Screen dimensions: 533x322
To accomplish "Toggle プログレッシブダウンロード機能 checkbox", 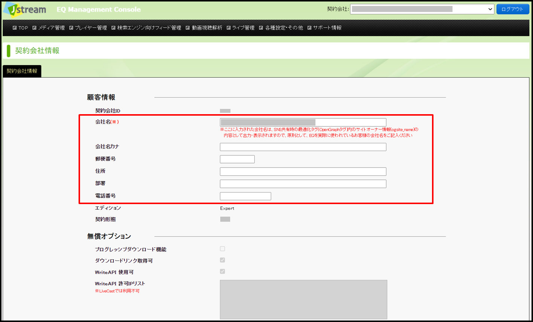I will [x=223, y=249].
